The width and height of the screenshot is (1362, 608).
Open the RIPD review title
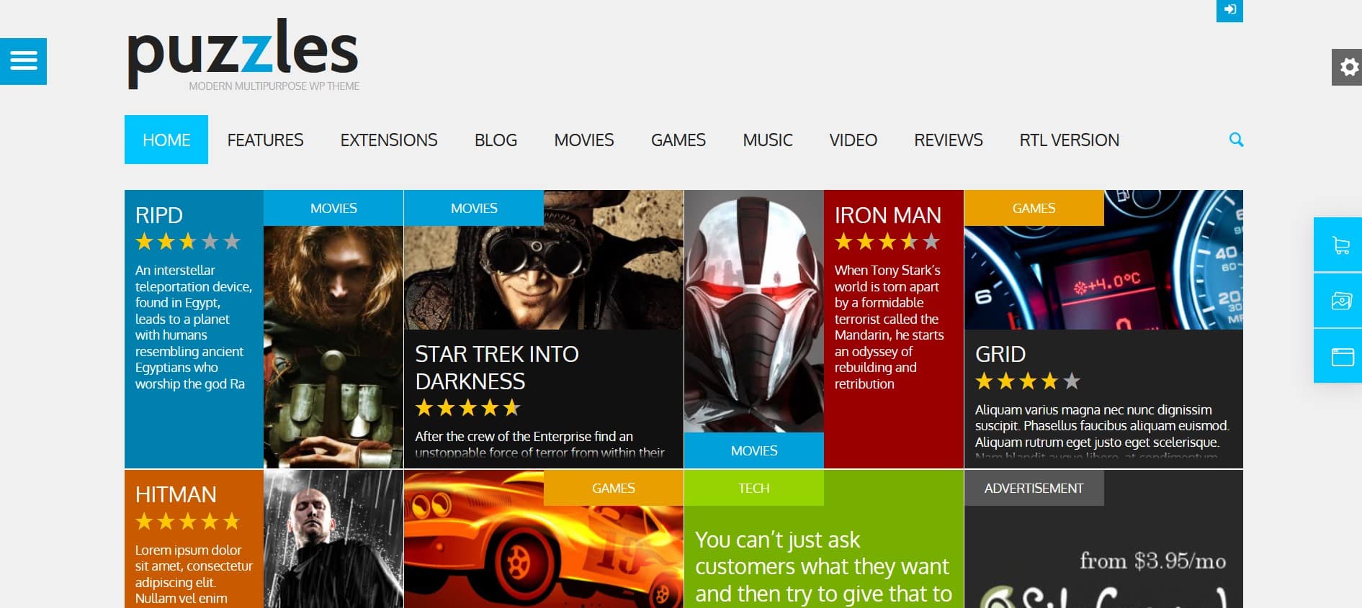pyautogui.click(x=159, y=215)
